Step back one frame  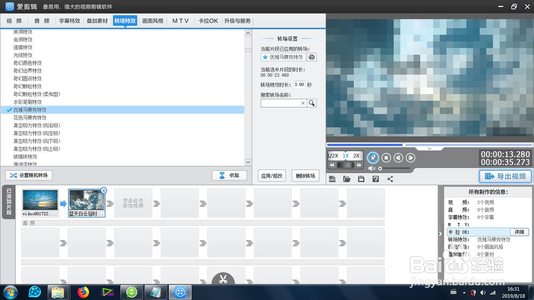point(398,157)
